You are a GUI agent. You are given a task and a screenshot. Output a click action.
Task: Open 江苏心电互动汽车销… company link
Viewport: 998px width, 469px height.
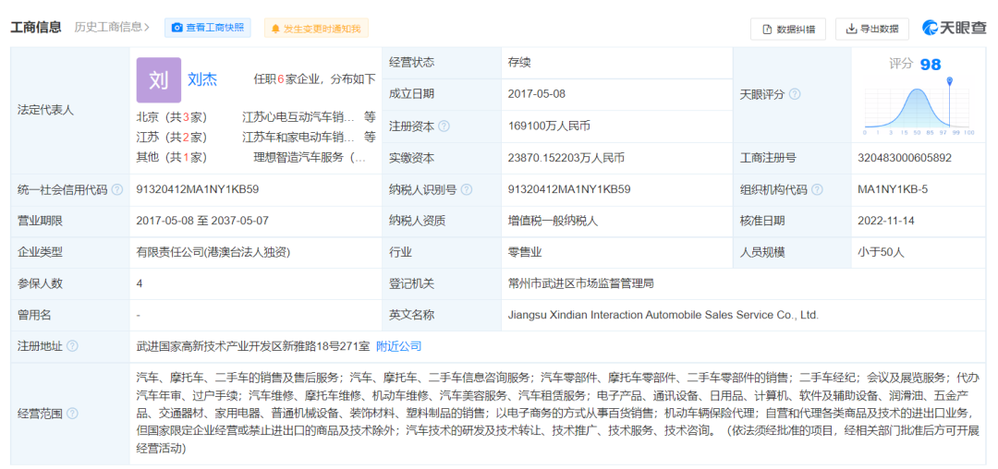pyautogui.click(x=298, y=117)
